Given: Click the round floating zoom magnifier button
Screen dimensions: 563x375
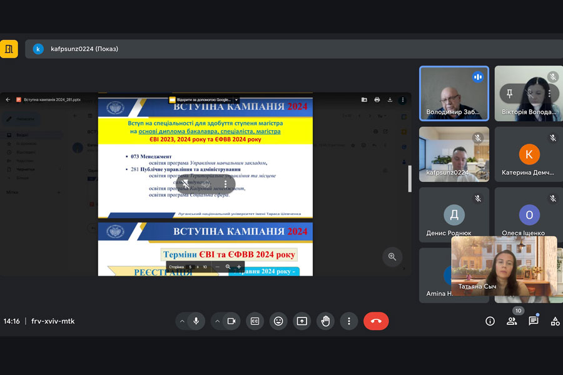Looking at the screenshot, I should tap(392, 257).
